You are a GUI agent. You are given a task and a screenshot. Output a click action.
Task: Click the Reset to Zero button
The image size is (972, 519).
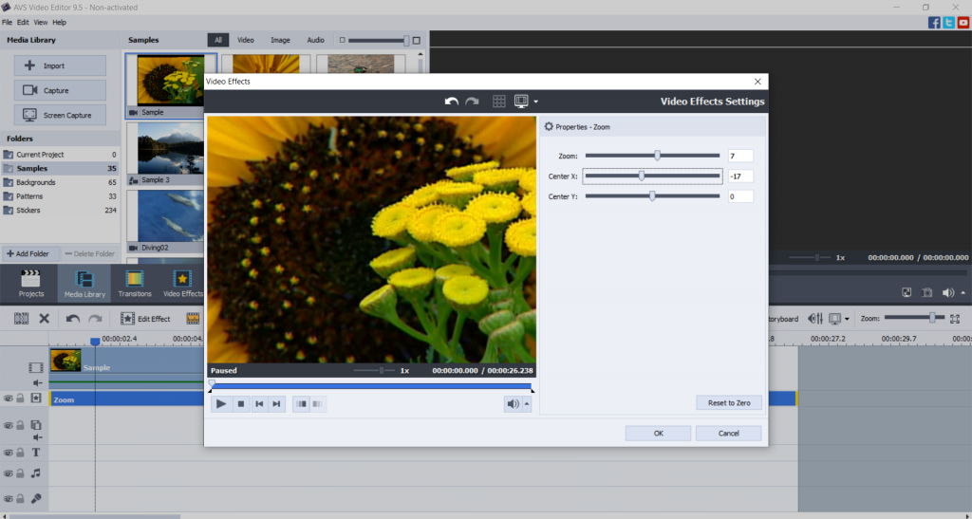728,403
